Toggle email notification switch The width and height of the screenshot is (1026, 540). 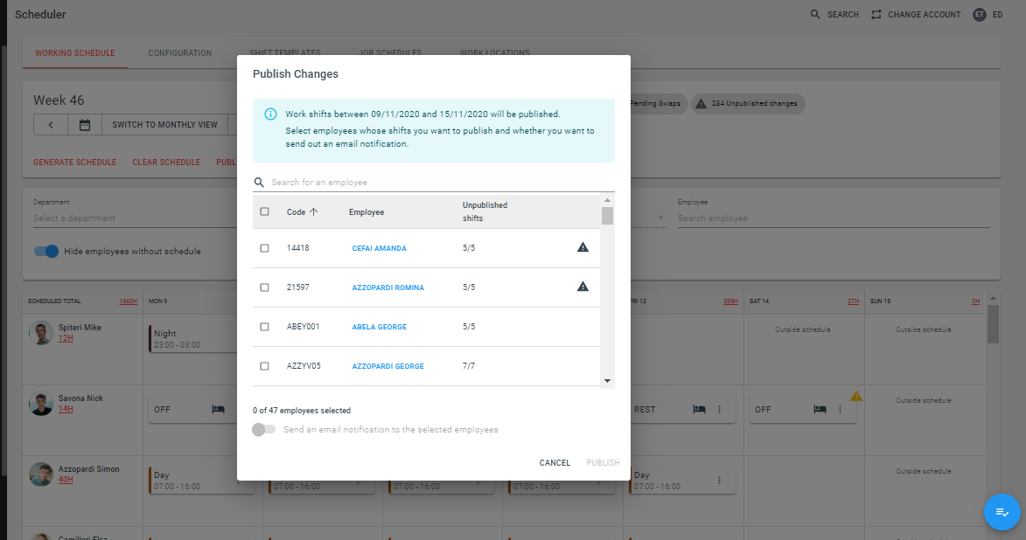click(x=263, y=430)
